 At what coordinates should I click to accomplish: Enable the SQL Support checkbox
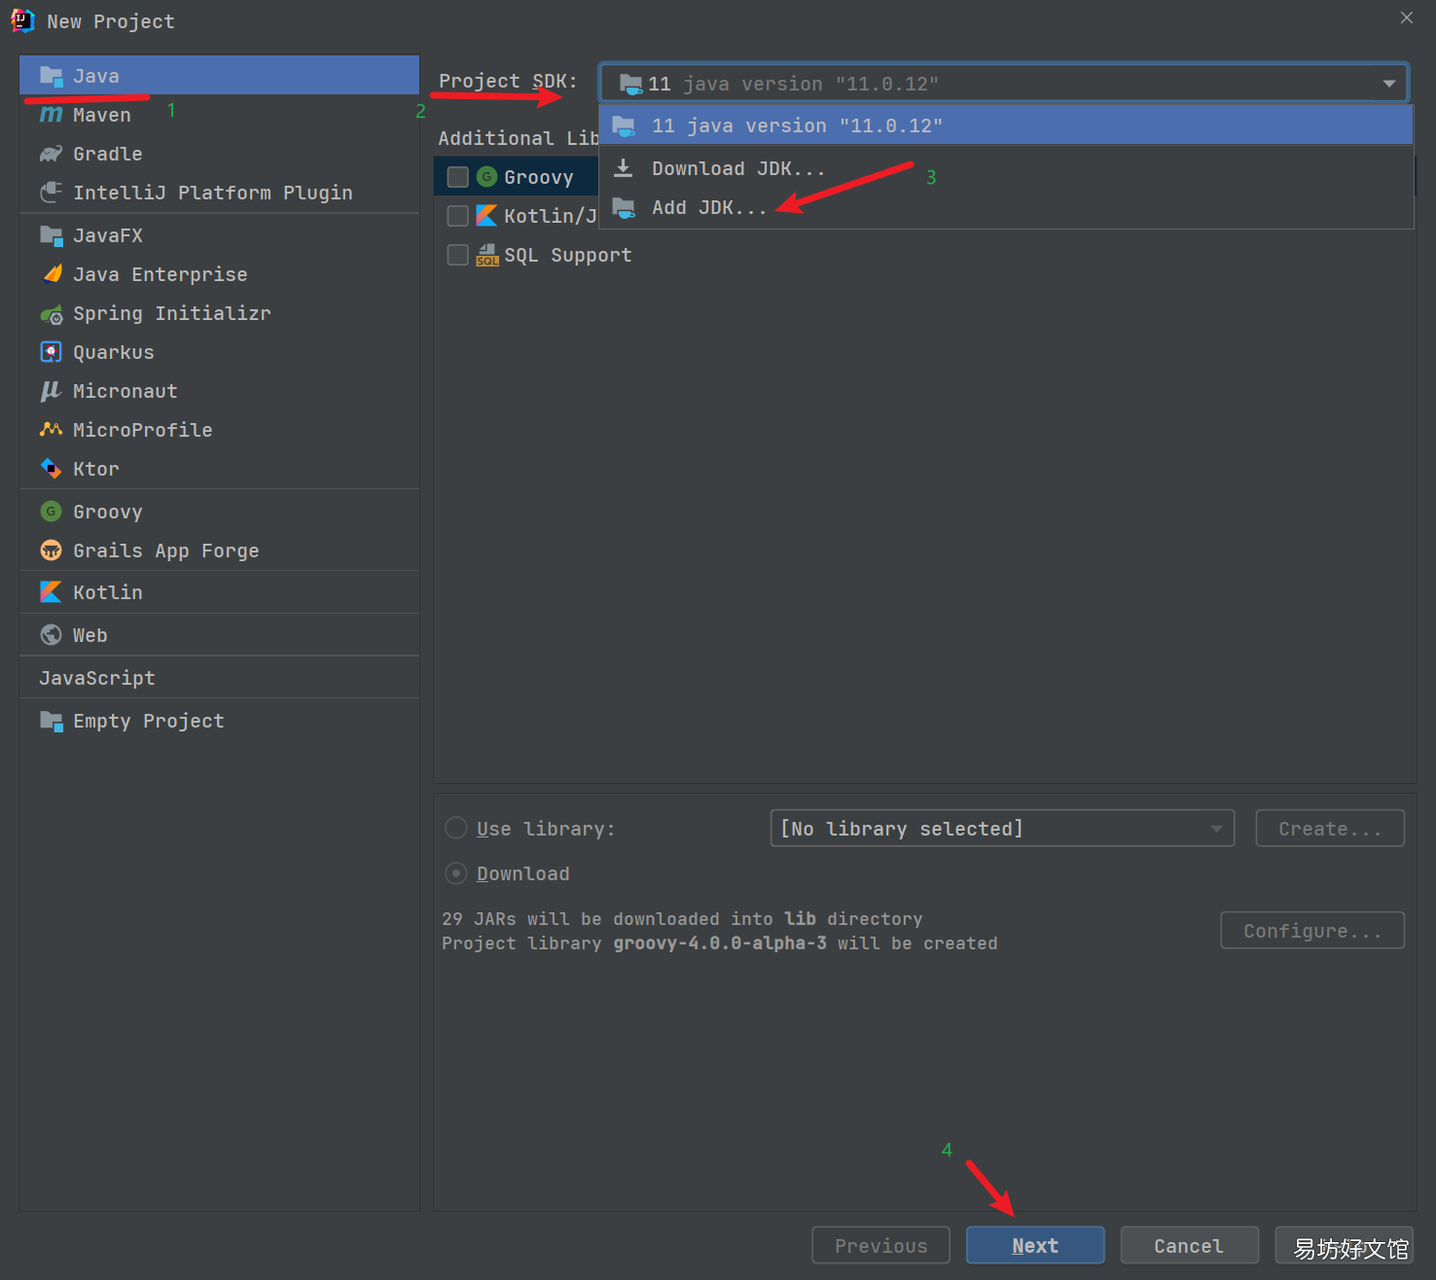click(457, 255)
